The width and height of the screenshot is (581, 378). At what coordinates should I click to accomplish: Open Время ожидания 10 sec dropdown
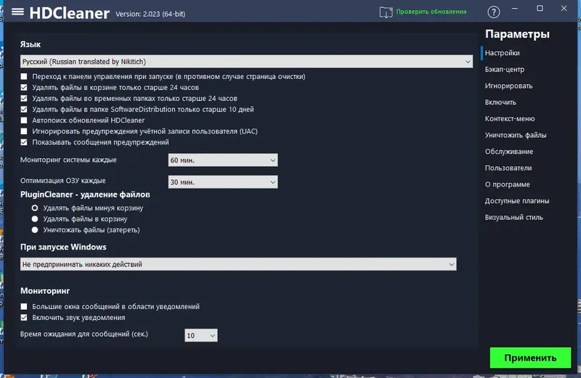click(x=201, y=335)
